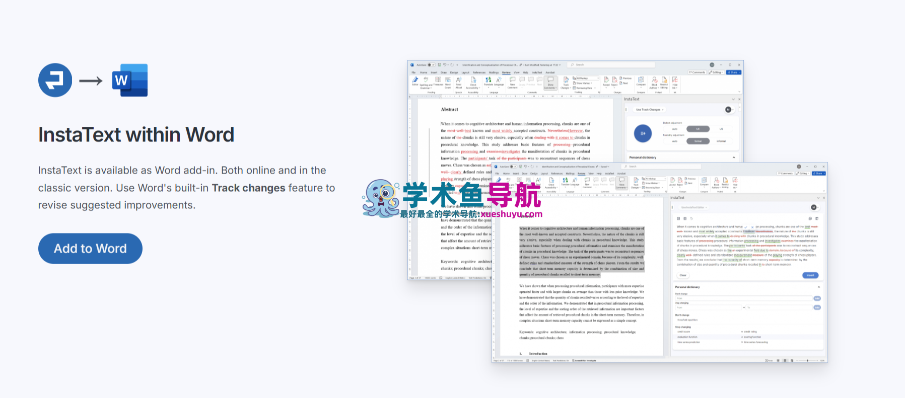Viewport: 905px width, 398px height.
Task: Click Clear button in front InstaText pane
Action: click(x=683, y=275)
